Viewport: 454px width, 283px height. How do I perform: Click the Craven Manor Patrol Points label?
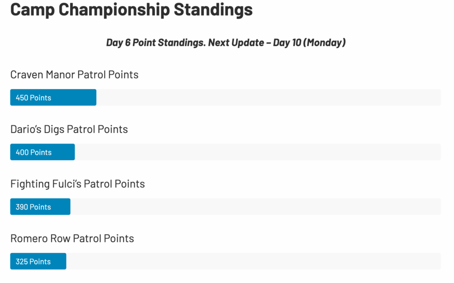coord(74,75)
